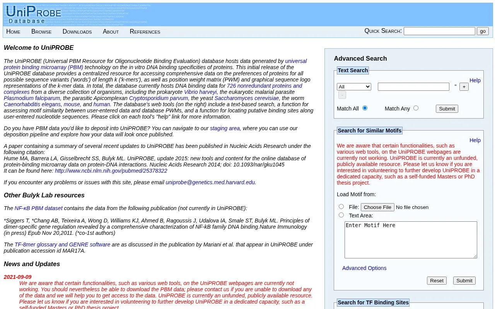Screen dimensions: 495x309
Task: Submit the Similar Motifs search form
Action: pos(464,280)
